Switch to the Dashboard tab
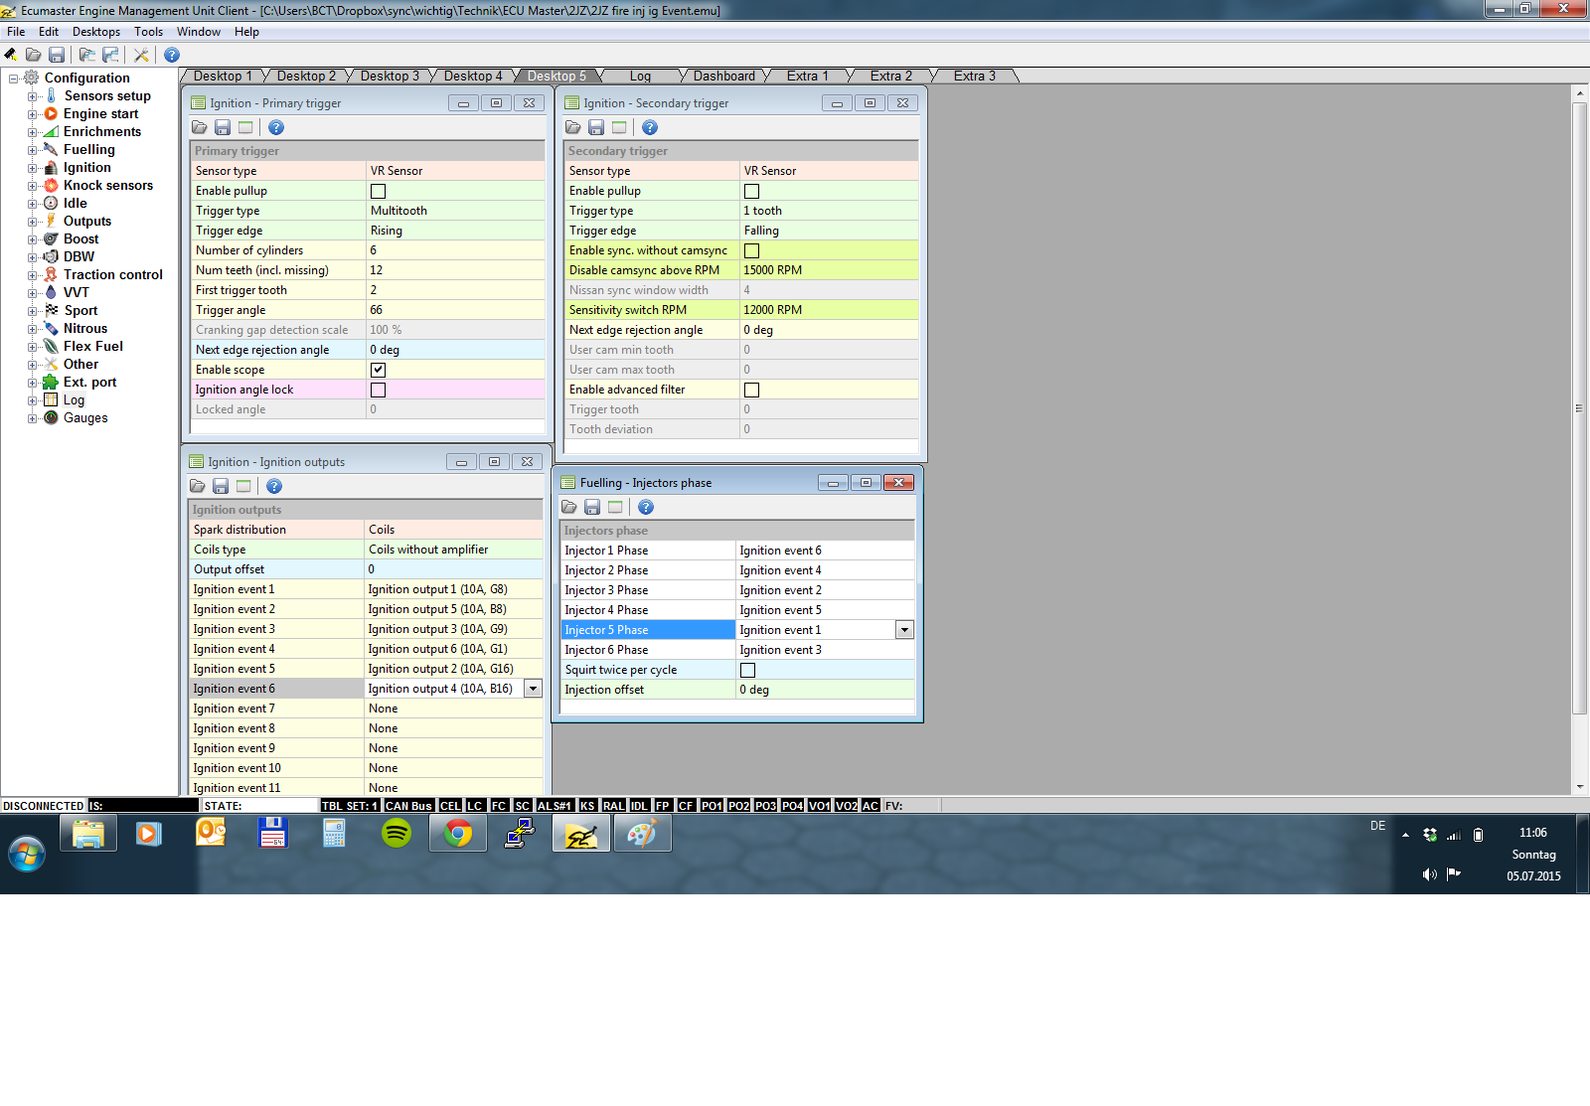The width and height of the screenshot is (1590, 1106). (x=723, y=76)
